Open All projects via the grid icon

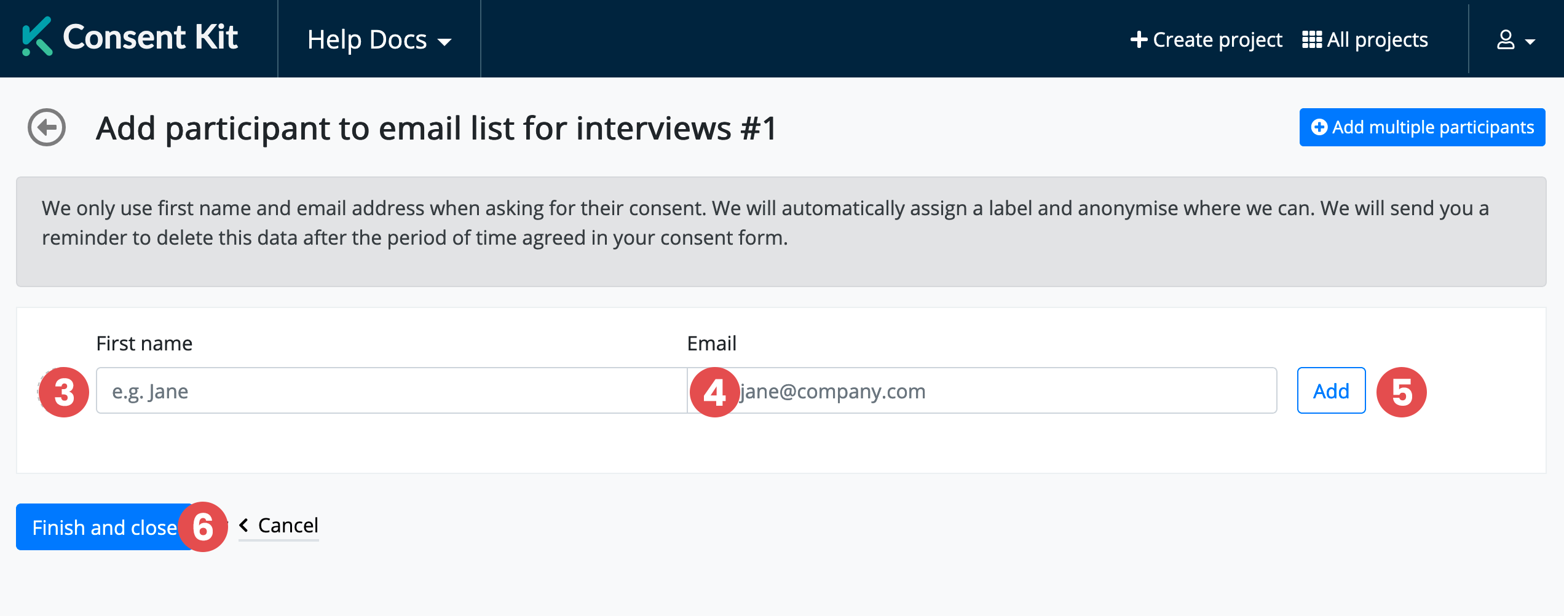[1311, 40]
